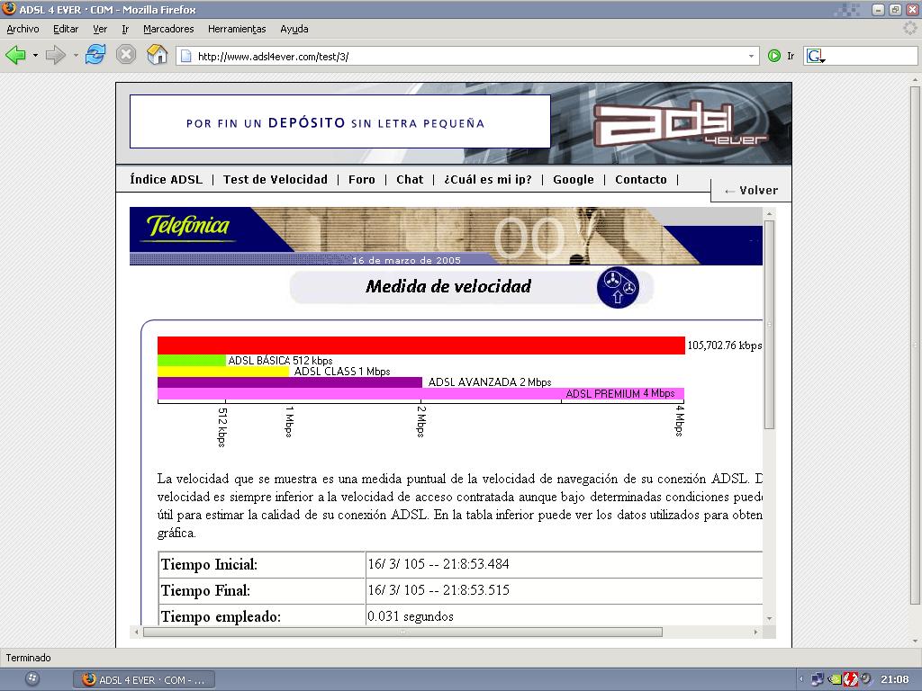
Task: Click the taskbar clock showing 21:08
Action: [895, 680]
